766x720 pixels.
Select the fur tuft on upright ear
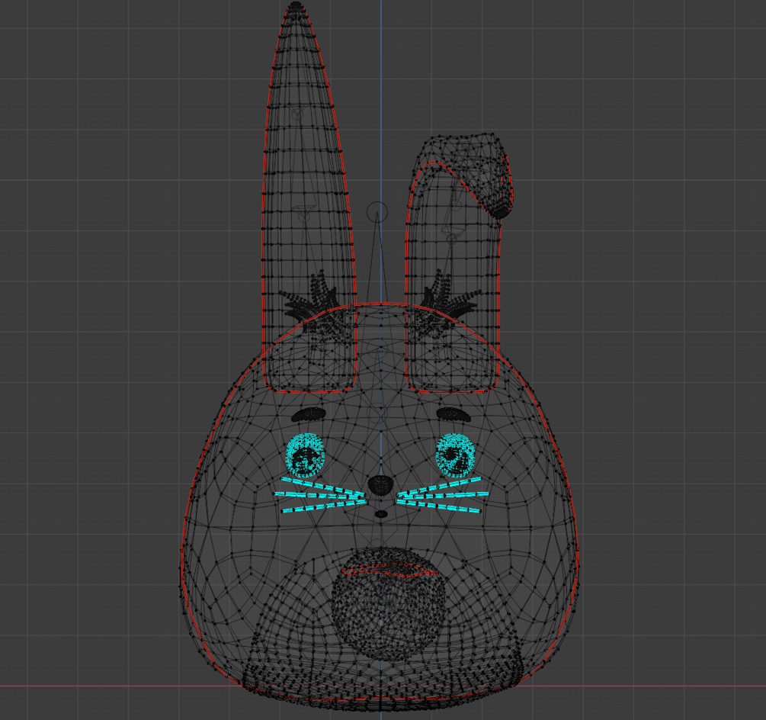(x=315, y=306)
